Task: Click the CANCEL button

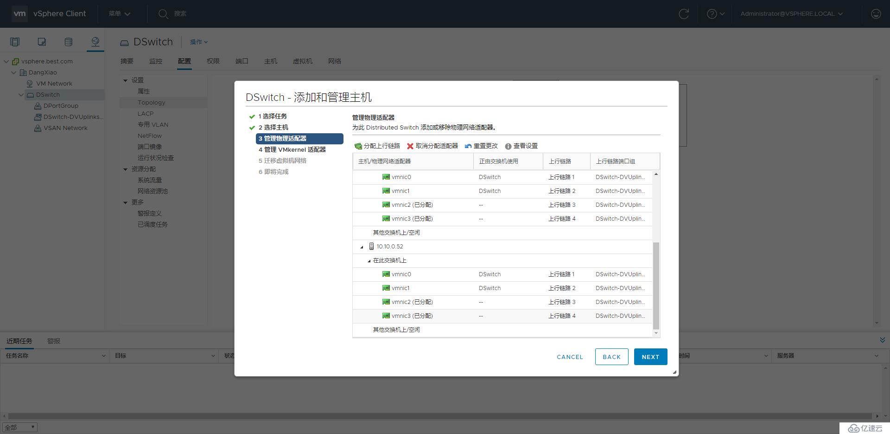Action: [x=570, y=357]
